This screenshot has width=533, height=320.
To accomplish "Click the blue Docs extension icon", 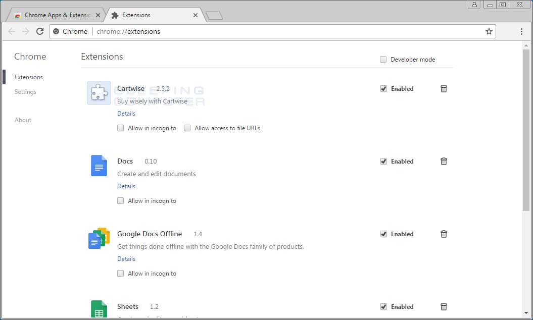I will pyautogui.click(x=99, y=166).
